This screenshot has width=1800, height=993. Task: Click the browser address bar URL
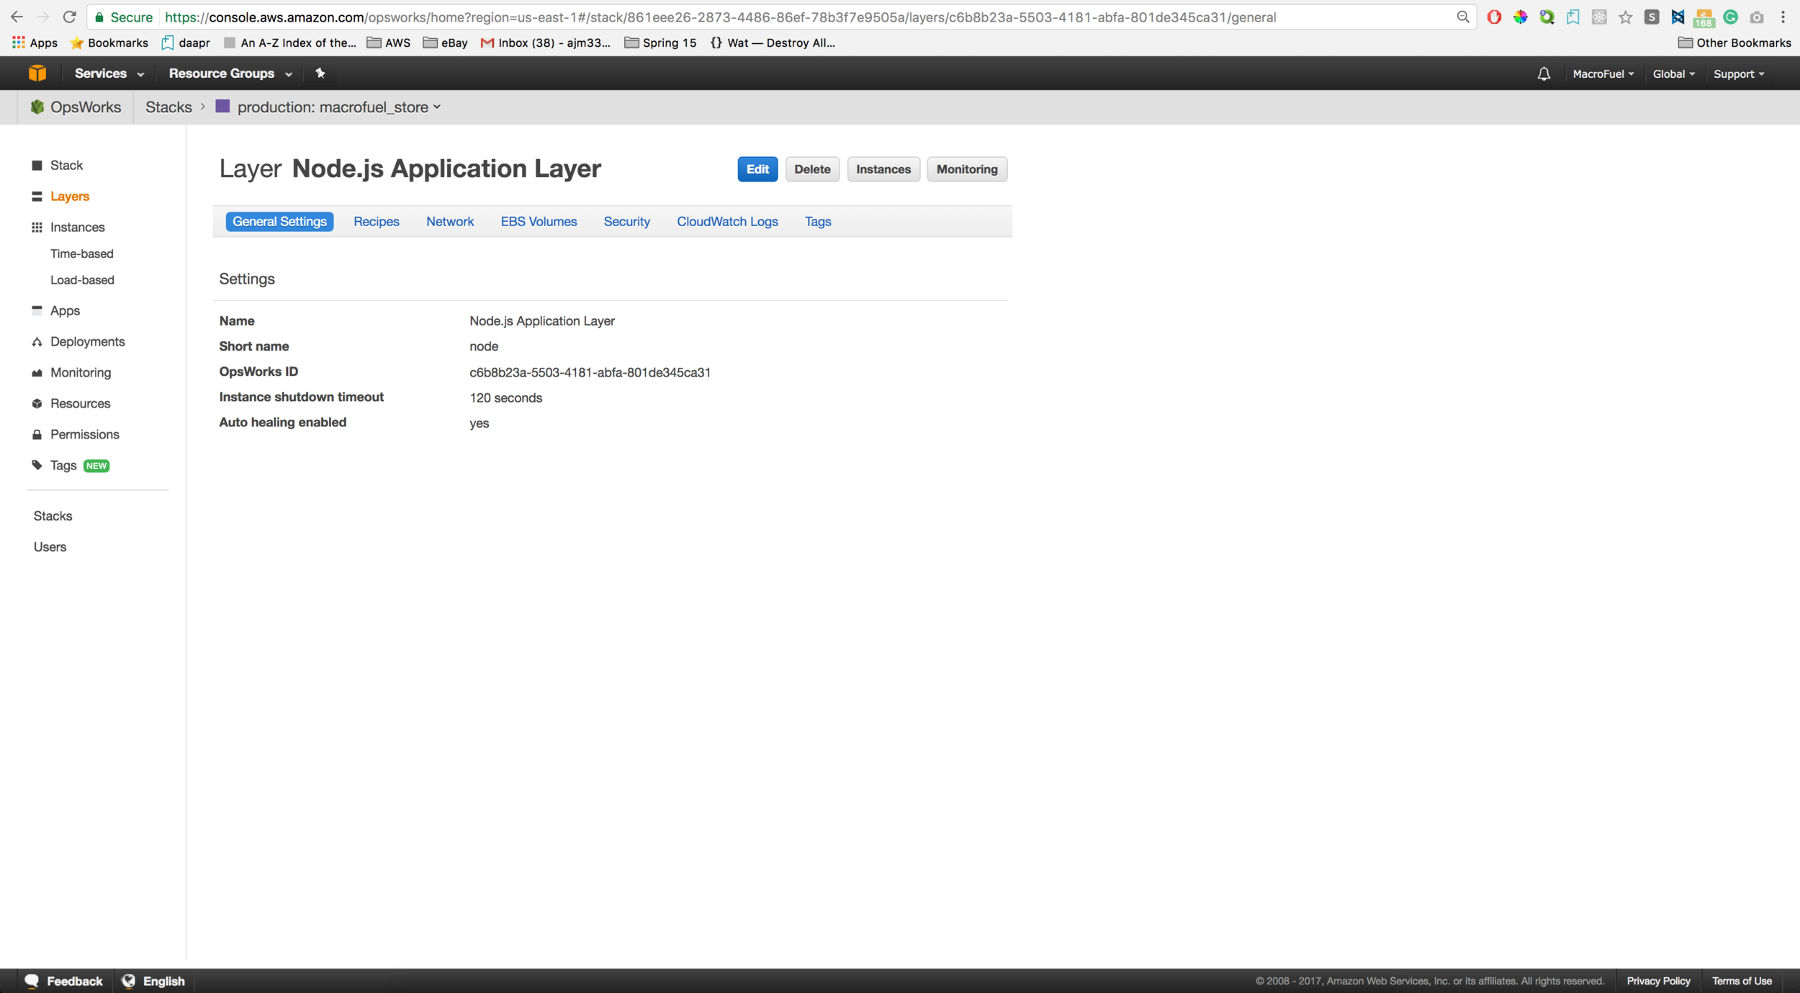tap(720, 17)
